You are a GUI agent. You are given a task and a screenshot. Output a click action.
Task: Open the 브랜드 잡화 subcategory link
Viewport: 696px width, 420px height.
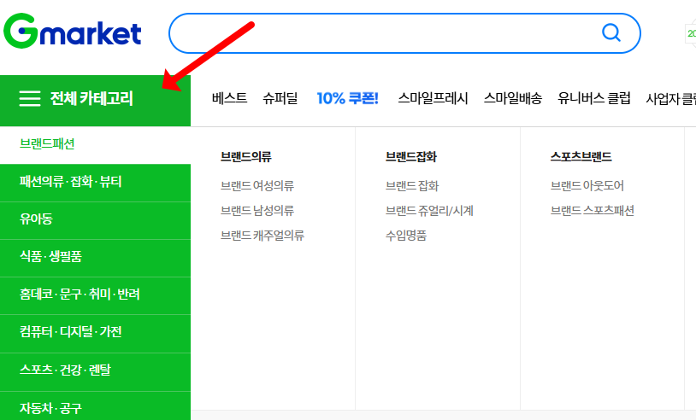412,185
